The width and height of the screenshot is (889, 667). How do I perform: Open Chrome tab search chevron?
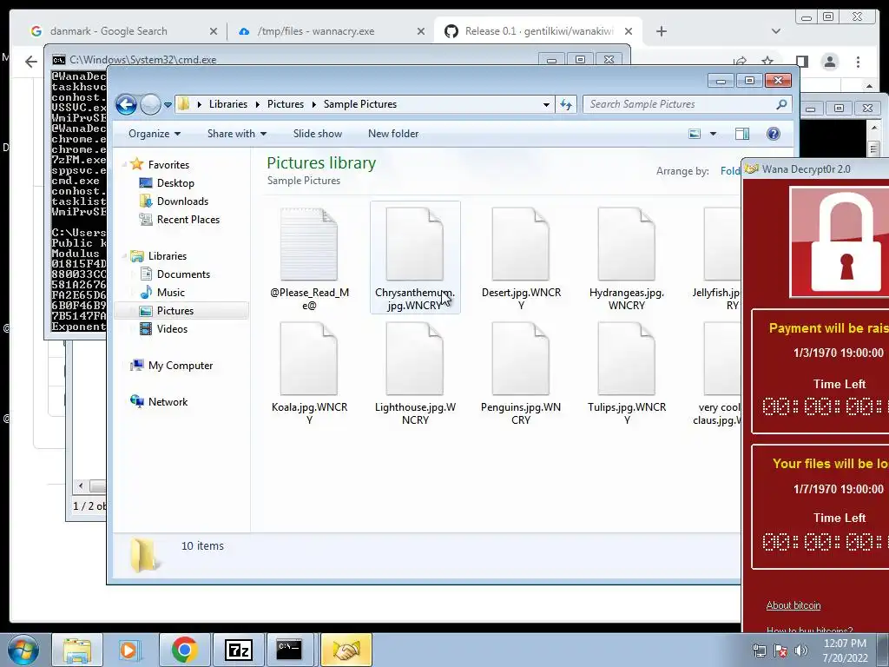[776, 31]
